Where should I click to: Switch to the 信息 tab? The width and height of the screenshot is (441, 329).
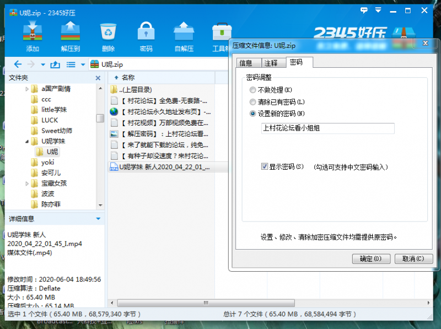246,63
